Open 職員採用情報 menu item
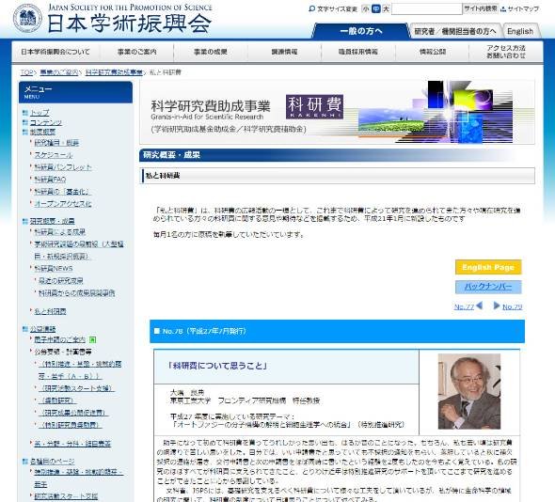 357,52
